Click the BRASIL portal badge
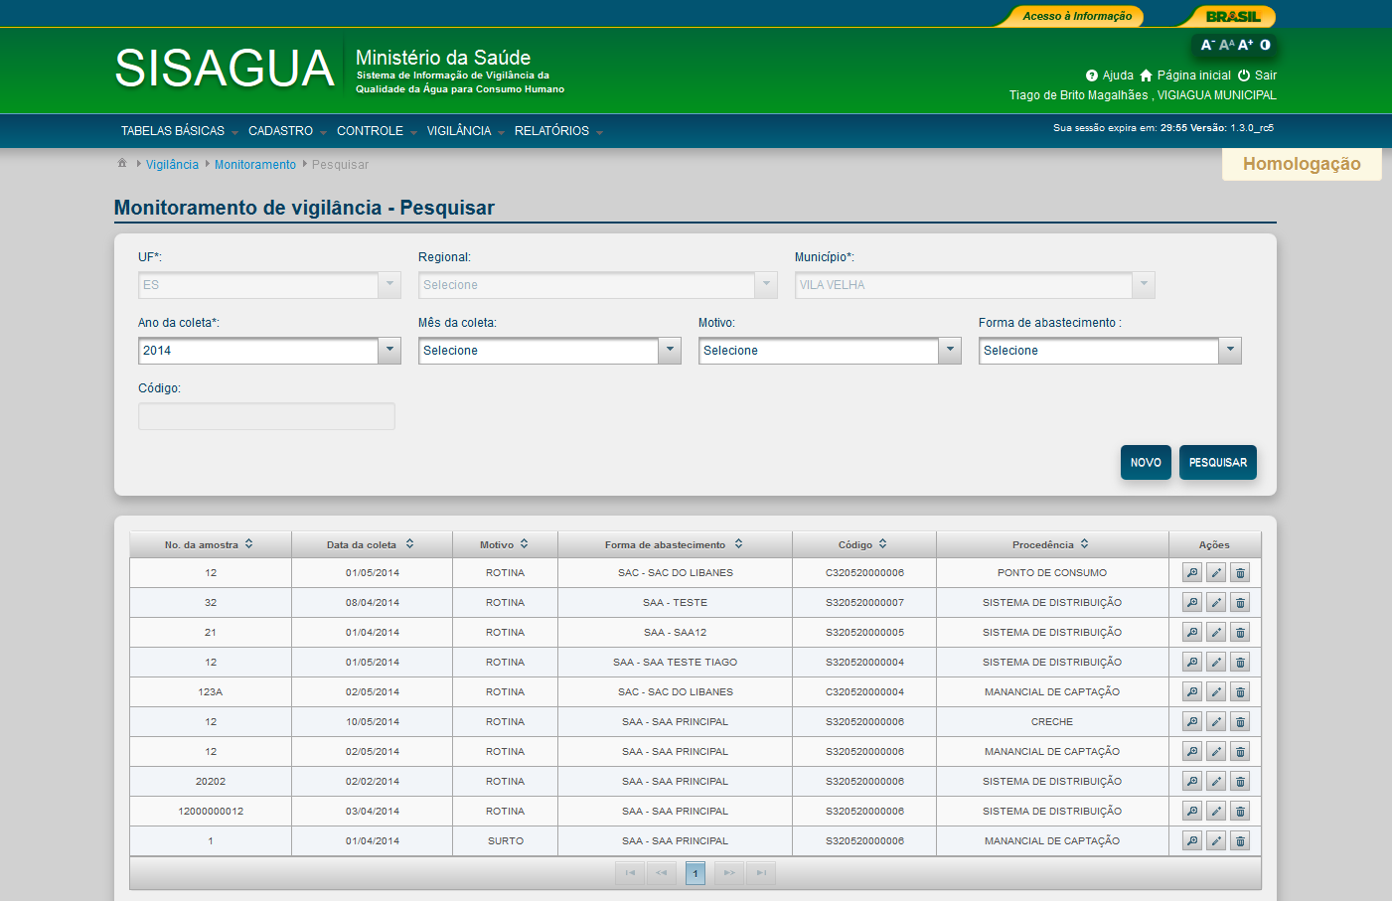 point(1233,16)
